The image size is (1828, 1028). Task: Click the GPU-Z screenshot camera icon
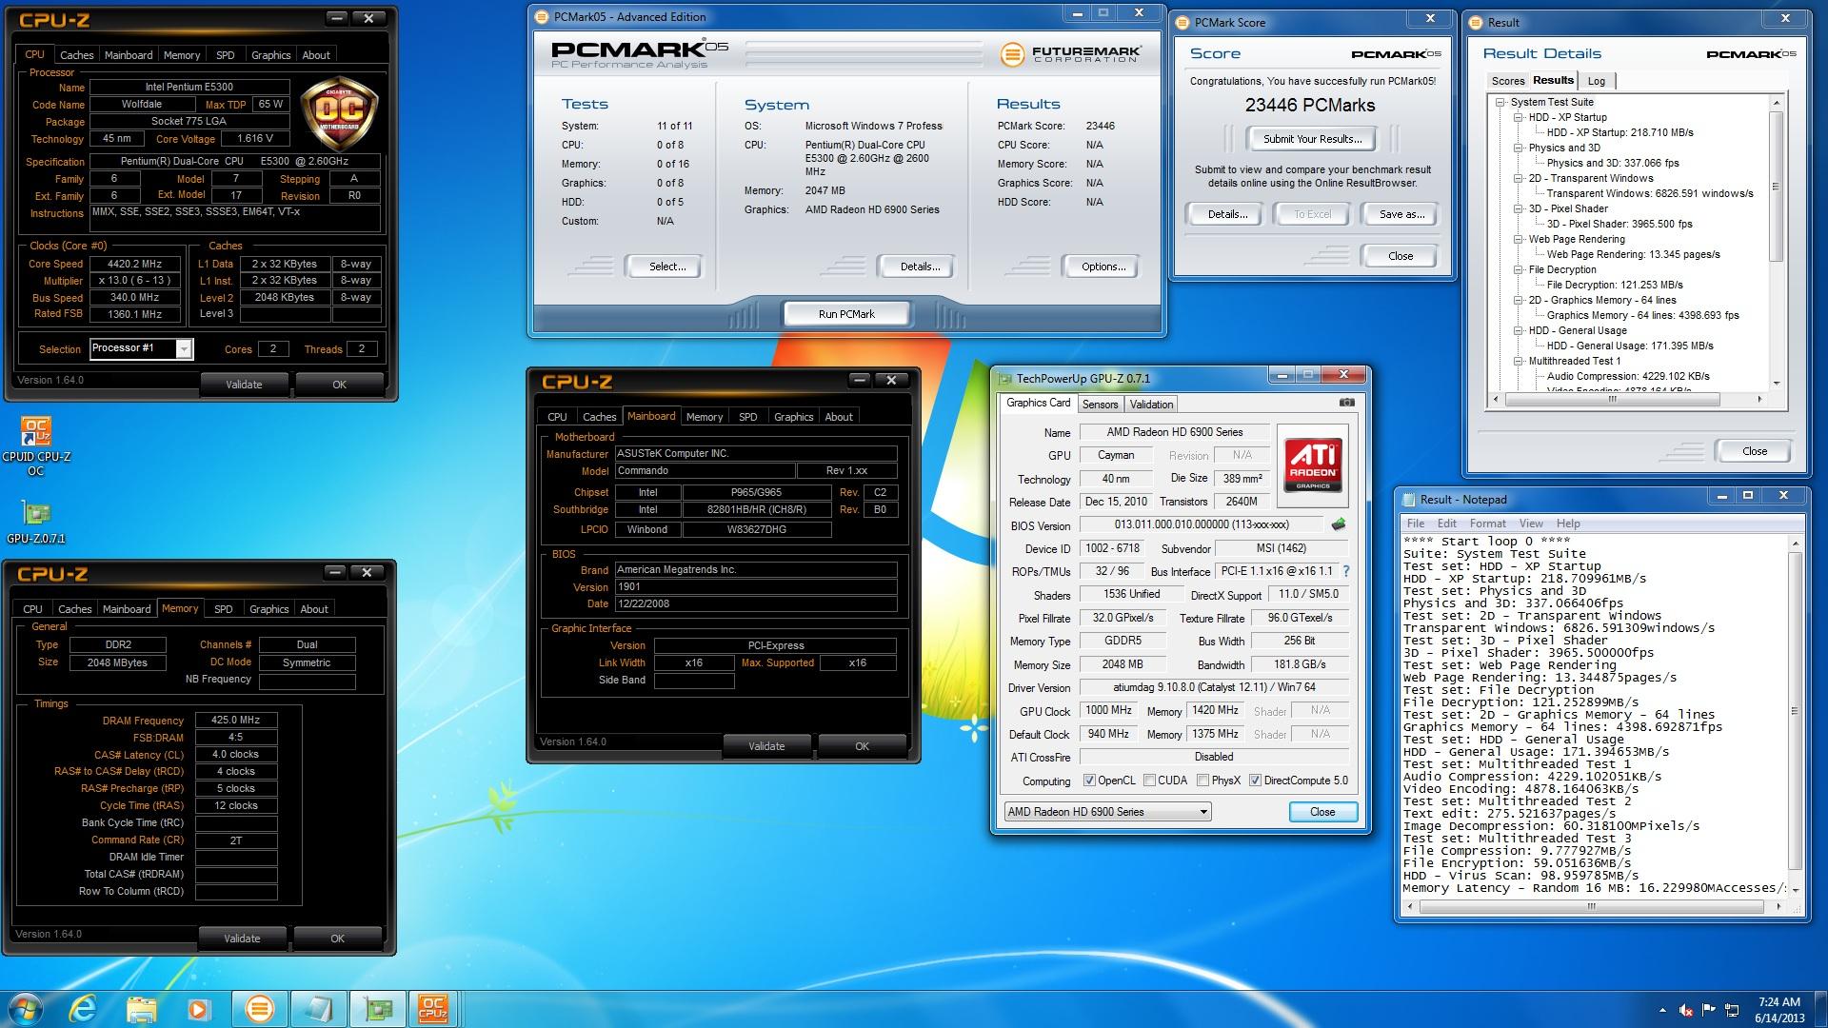1346,403
